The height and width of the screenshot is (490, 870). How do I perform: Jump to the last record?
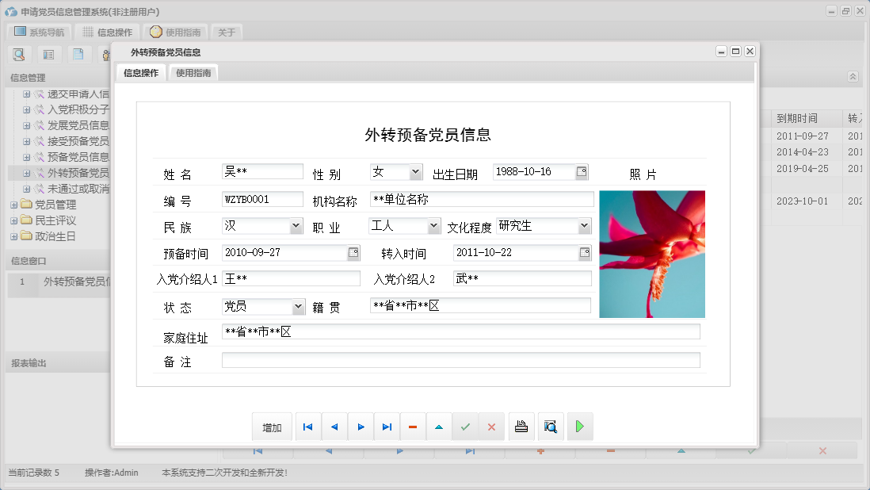(x=387, y=427)
